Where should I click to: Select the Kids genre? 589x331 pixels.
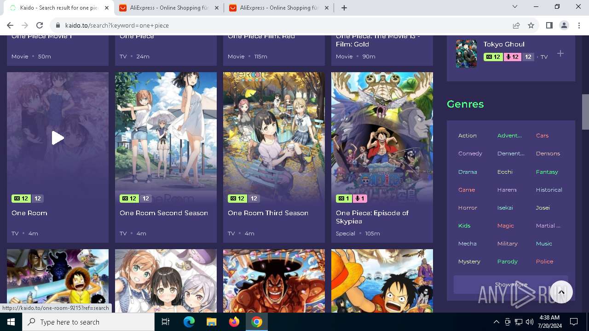point(464,226)
